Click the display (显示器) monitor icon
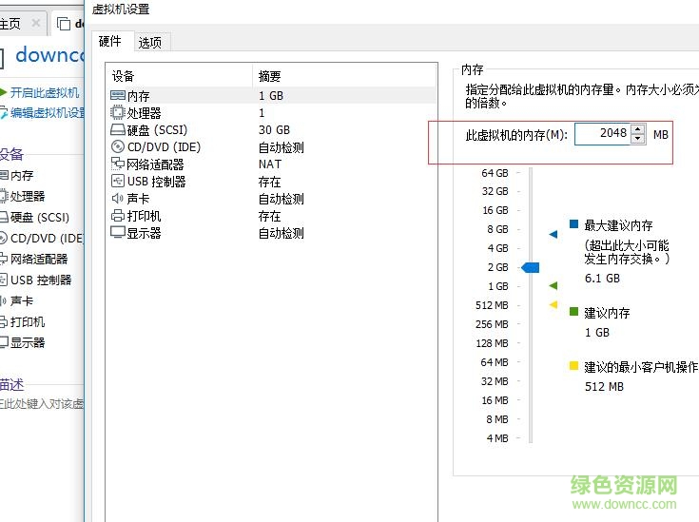The width and height of the screenshot is (699, 522). [x=118, y=233]
